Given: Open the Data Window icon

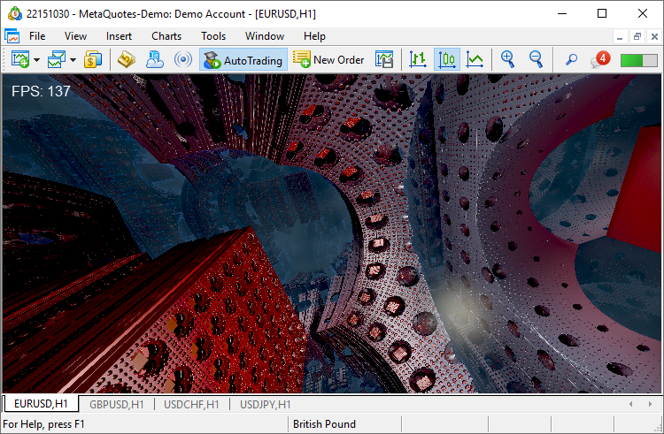Looking at the screenshot, I should (x=127, y=60).
